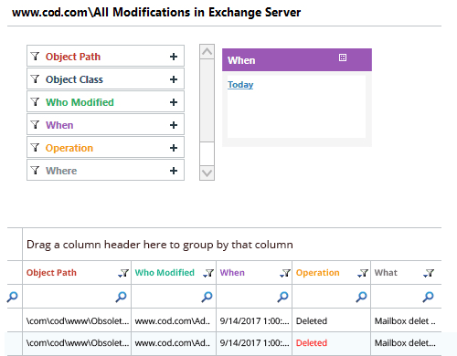Click the filter icon in Operation column header
This screenshot has width=457, height=356.
pos(363,273)
